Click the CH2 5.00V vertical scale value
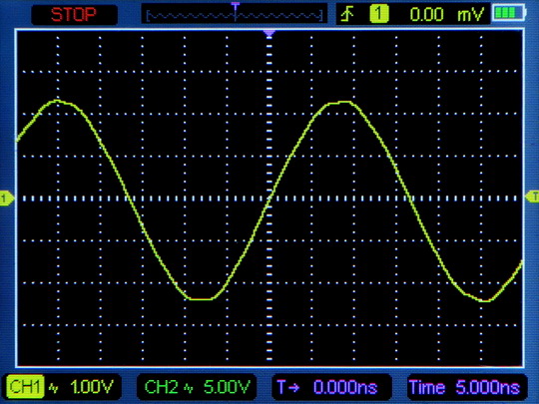539x404 pixels. pyautogui.click(x=227, y=387)
